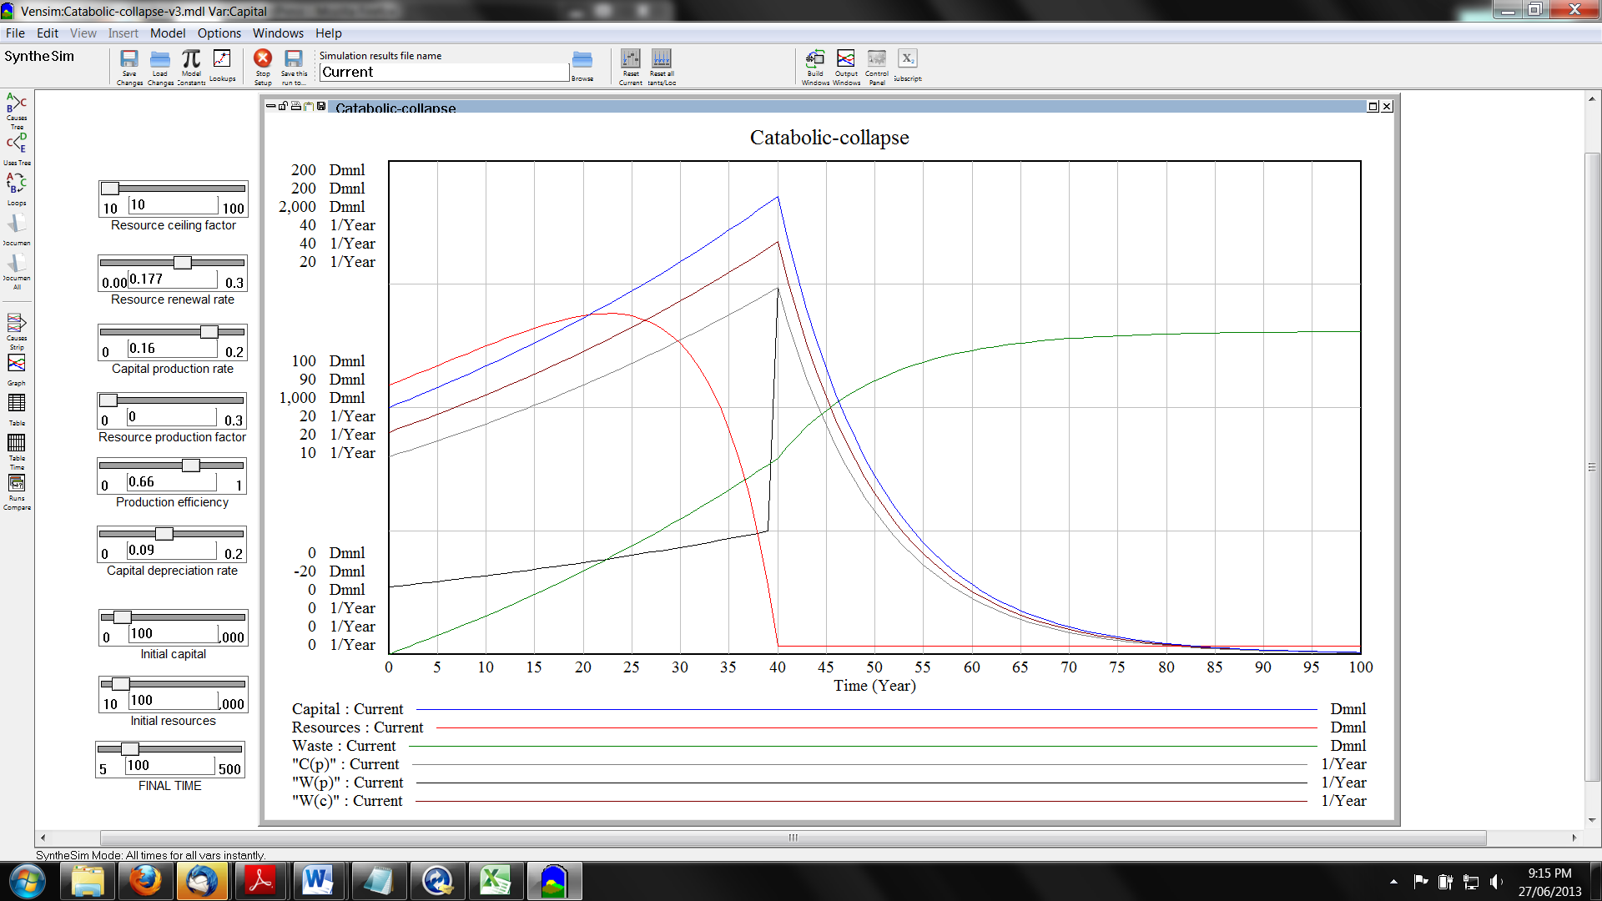1602x901 pixels.
Task: Click the Runs Compare tool
Action: 17,484
